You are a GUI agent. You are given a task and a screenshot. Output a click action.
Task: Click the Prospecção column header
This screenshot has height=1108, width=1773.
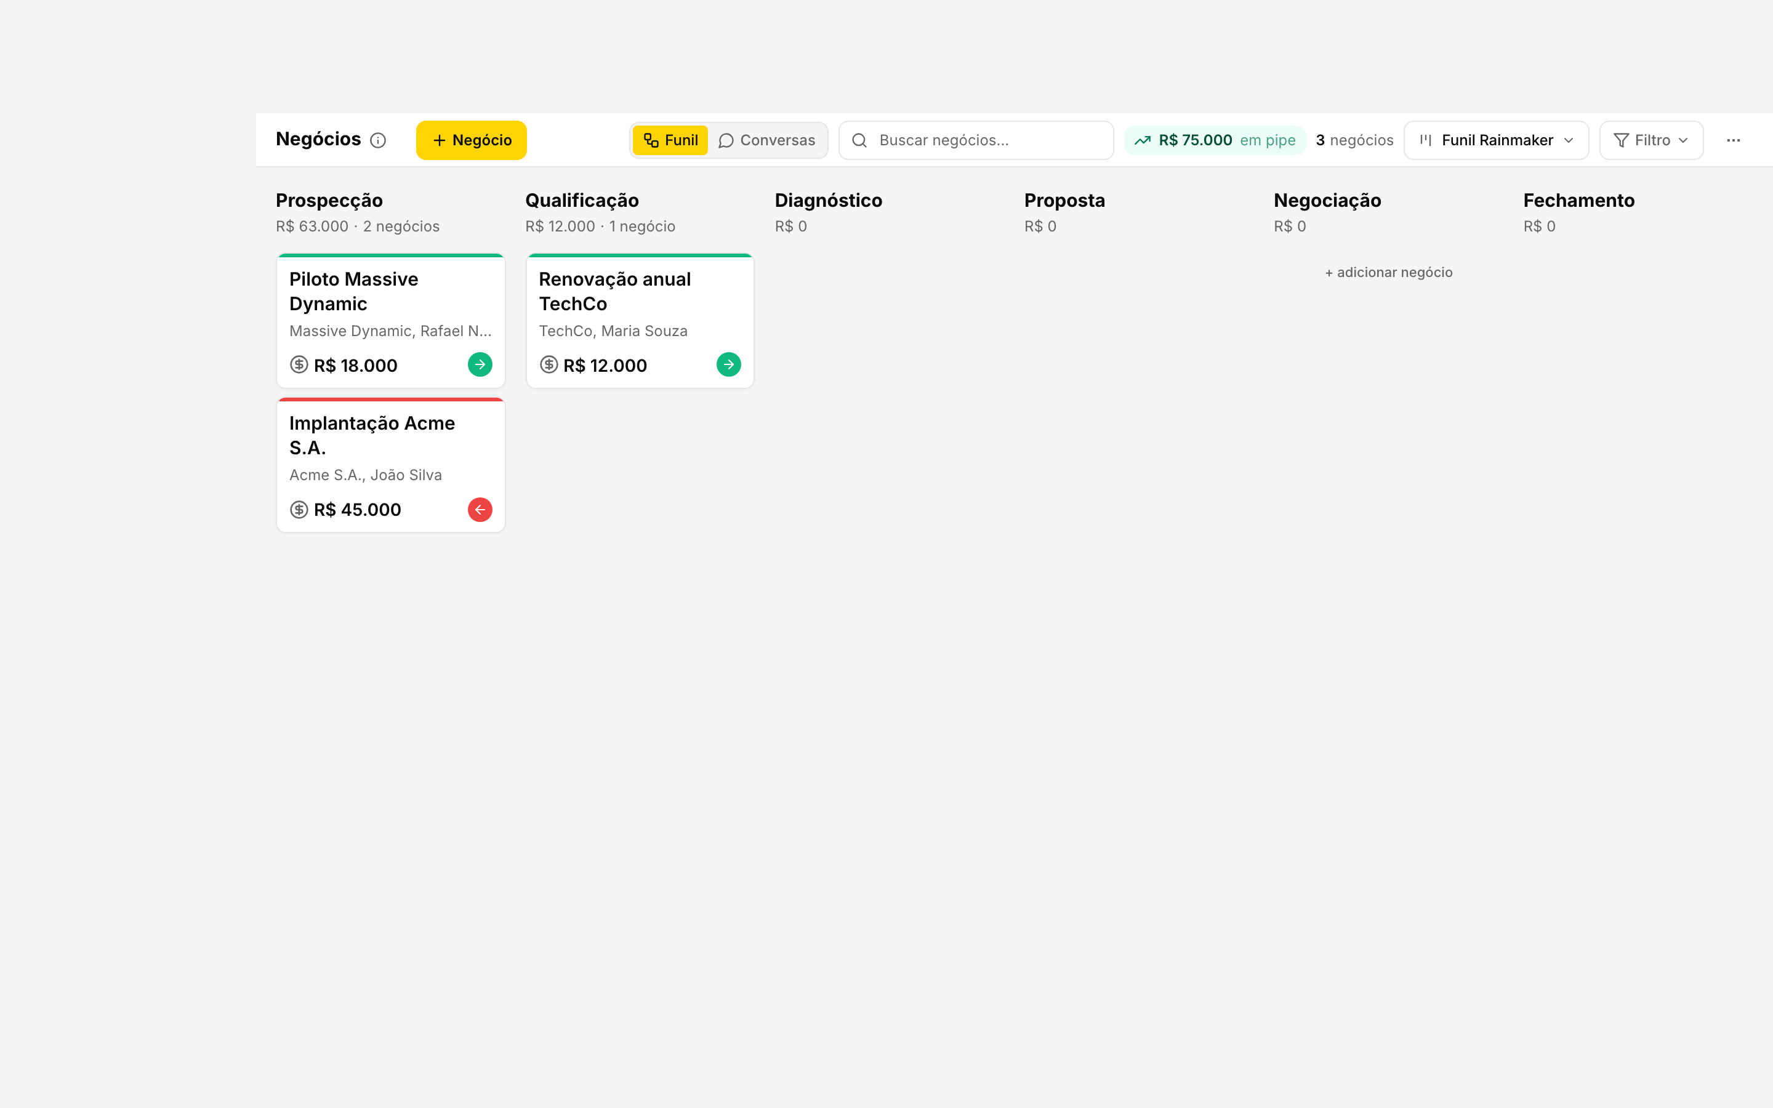pyautogui.click(x=329, y=201)
